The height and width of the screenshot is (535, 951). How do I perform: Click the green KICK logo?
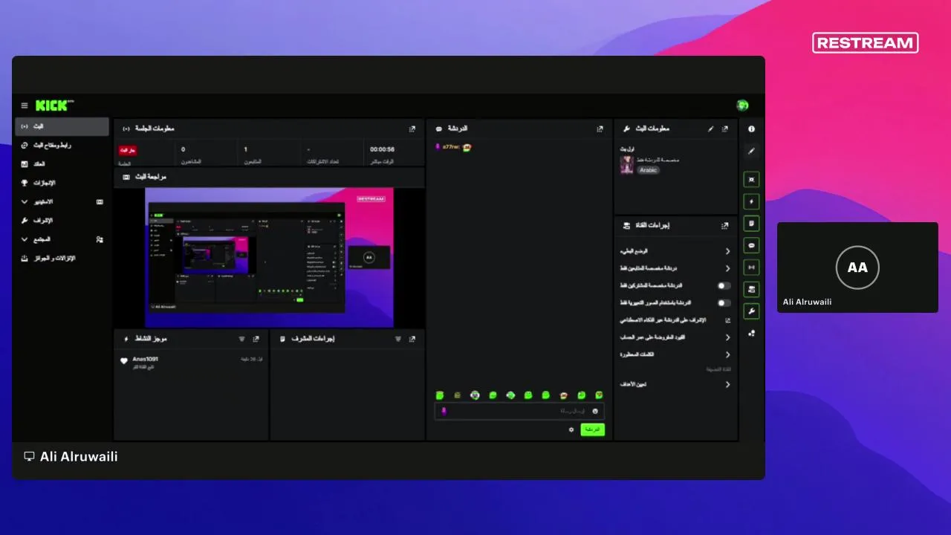tap(54, 106)
